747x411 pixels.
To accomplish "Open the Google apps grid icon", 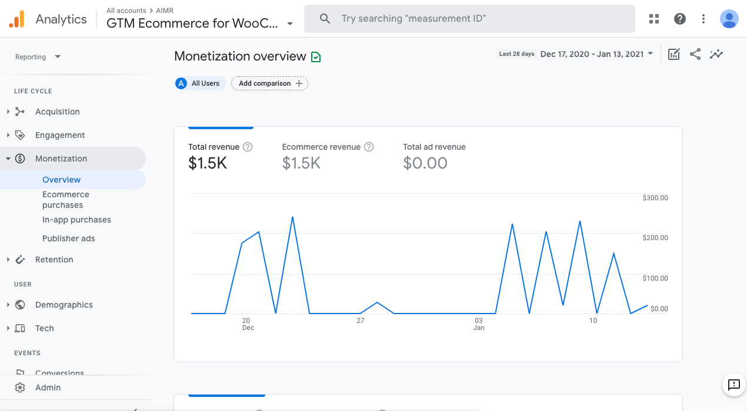I will pos(654,19).
